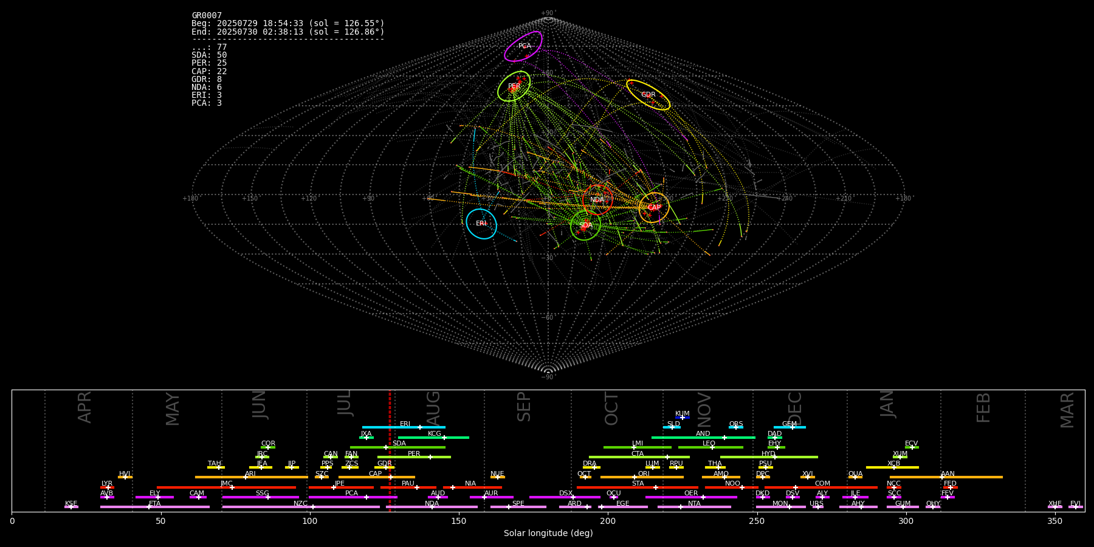
Task: Click the LMI shower bar in timeline
Action: (638, 447)
